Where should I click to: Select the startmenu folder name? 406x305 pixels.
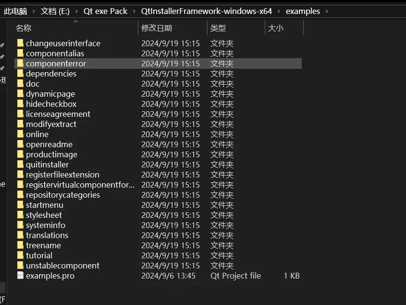pos(45,205)
